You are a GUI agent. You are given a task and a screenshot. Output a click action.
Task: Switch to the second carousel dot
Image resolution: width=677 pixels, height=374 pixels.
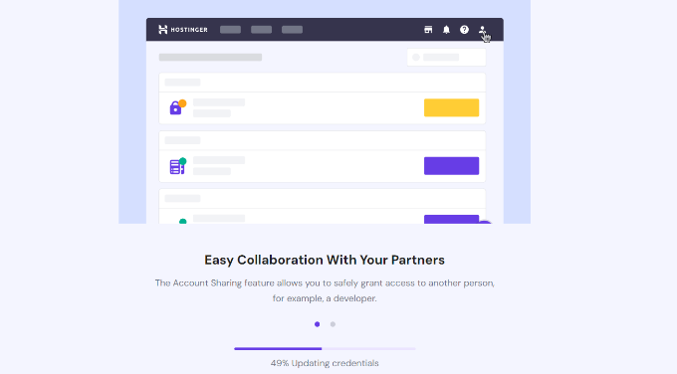[333, 324]
